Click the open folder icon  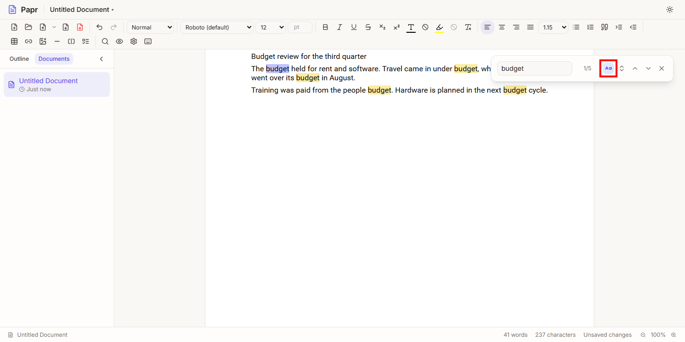pyautogui.click(x=29, y=27)
